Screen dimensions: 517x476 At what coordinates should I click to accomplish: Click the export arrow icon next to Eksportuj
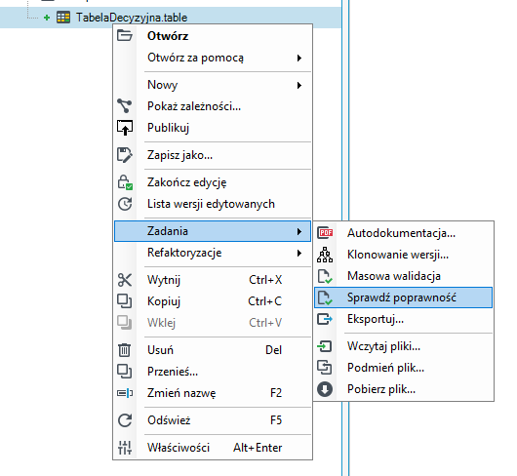pos(325,319)
